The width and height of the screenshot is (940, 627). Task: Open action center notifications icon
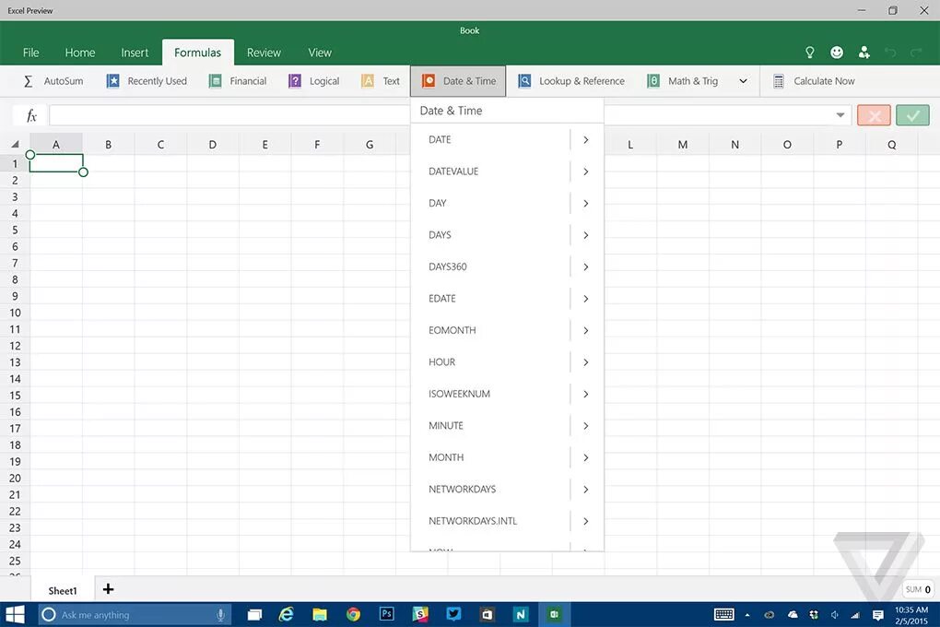(x=878, y=615)
